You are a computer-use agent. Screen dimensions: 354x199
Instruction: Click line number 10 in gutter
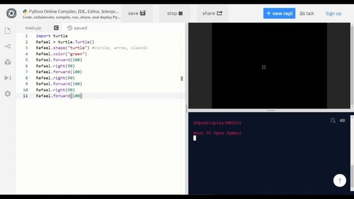(25, 90)
